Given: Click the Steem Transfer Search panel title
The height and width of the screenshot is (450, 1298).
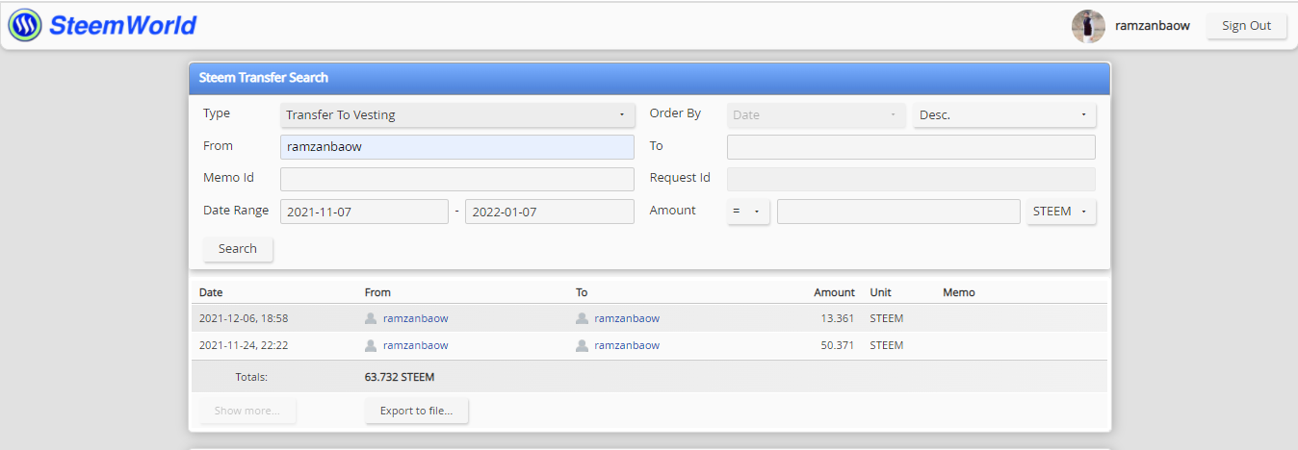Looking at the screenshot, I should (264, 78).
